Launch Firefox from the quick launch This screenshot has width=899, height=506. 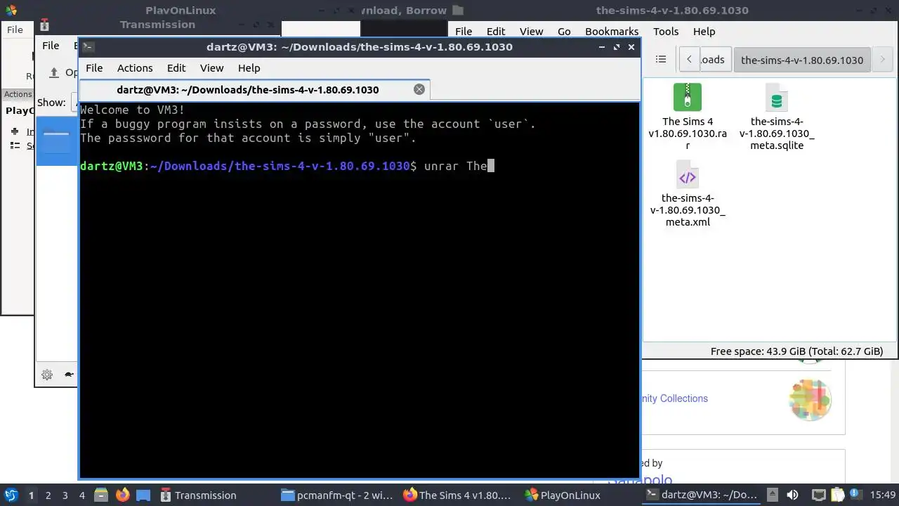[x=122, y=495]
